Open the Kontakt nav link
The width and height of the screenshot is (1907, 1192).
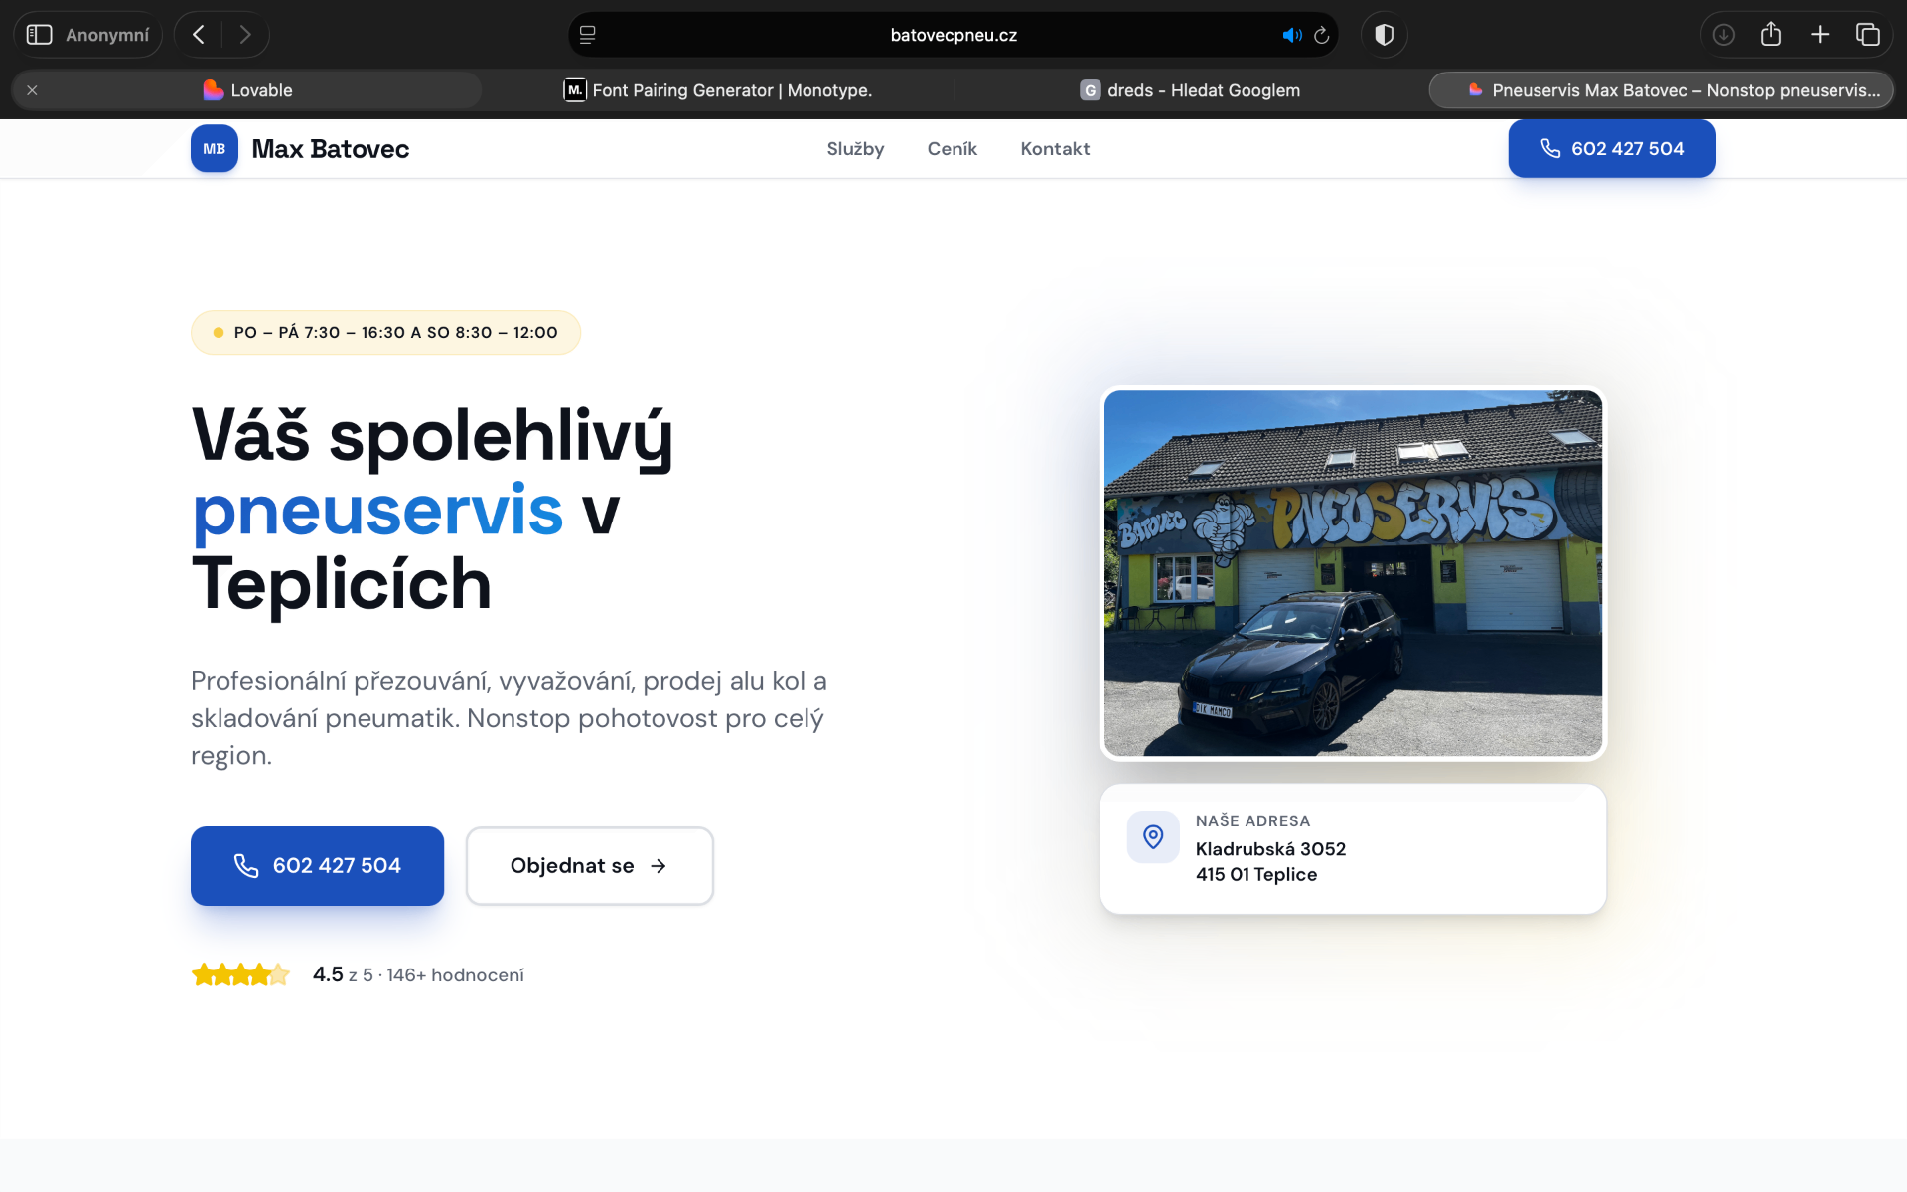[x=1055, y=149]
